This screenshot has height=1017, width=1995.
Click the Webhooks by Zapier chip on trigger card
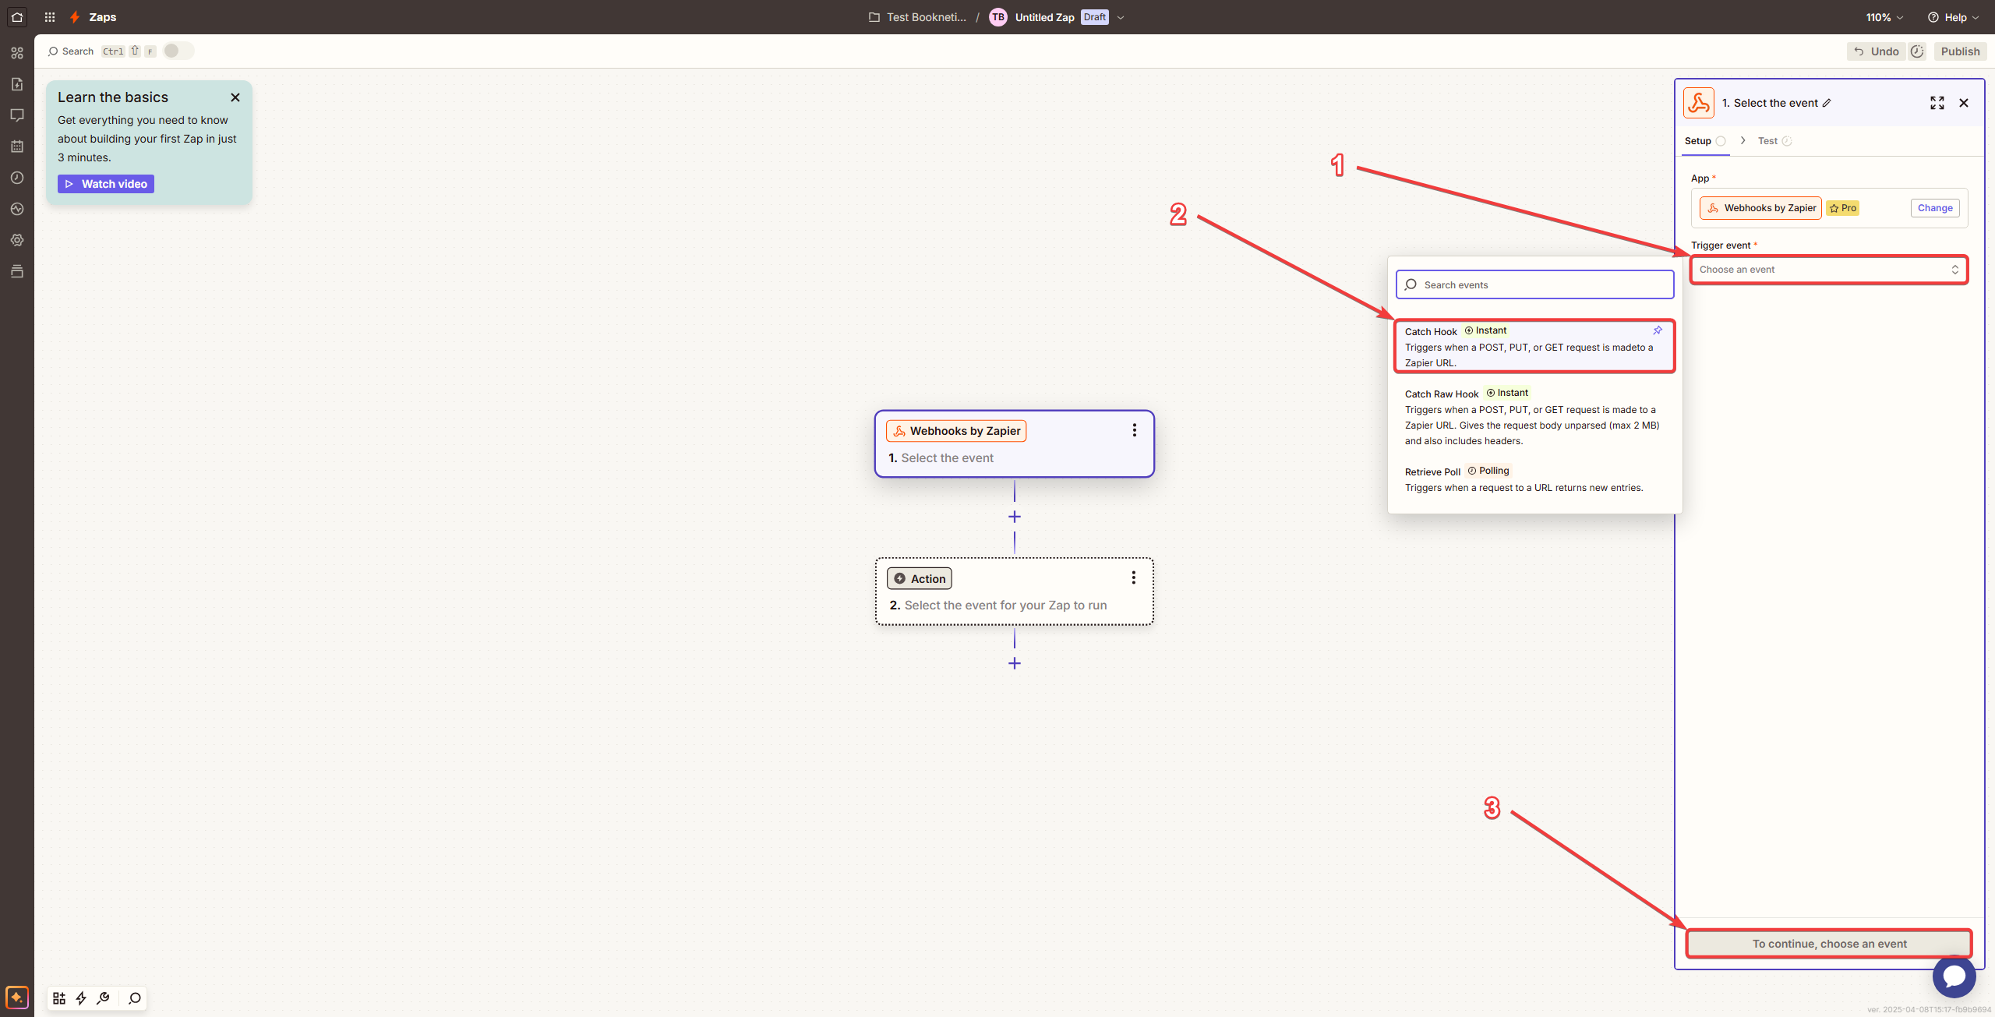(956, 431)
